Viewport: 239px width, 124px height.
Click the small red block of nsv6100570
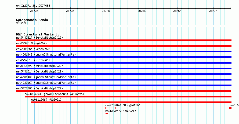[107, 114]
